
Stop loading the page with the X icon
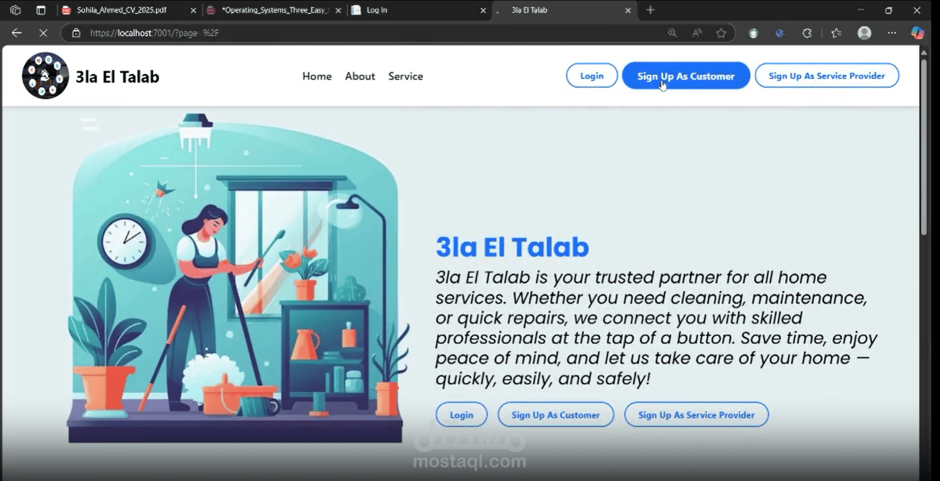point(43,33)
